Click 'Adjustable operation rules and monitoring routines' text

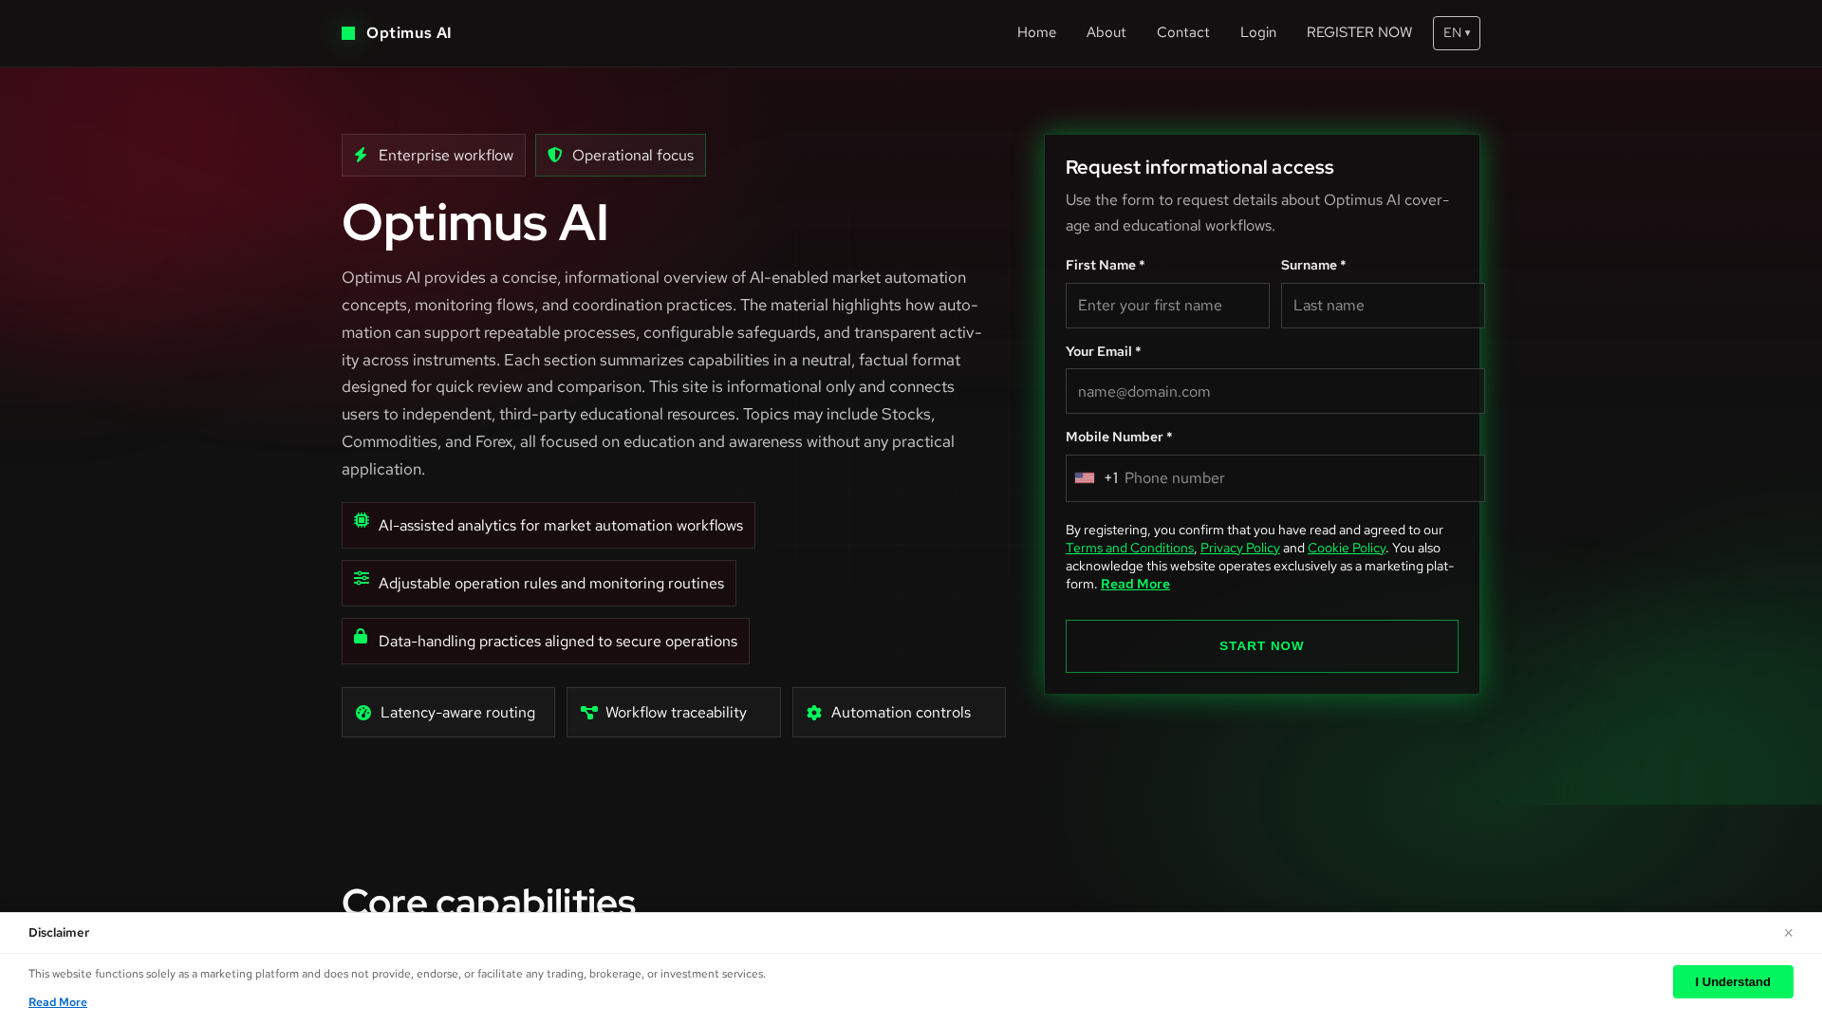click(551, 584)
